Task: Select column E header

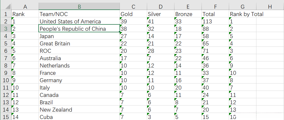Action: coord(188,7)
